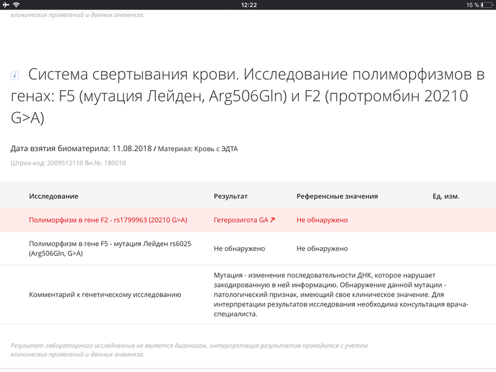Click the Референсные значения column header

337,196
